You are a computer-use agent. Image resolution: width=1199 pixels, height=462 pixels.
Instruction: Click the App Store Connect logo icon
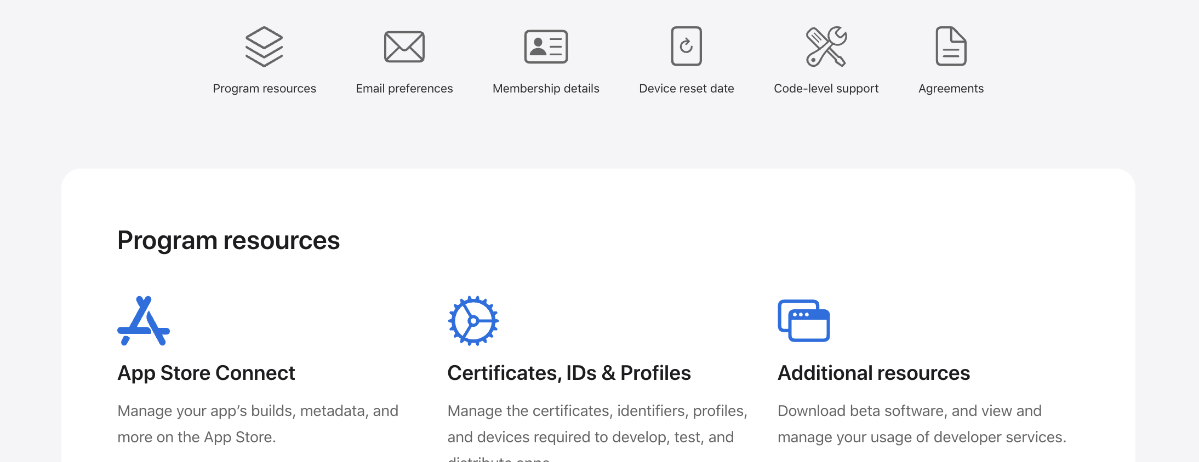144,321
